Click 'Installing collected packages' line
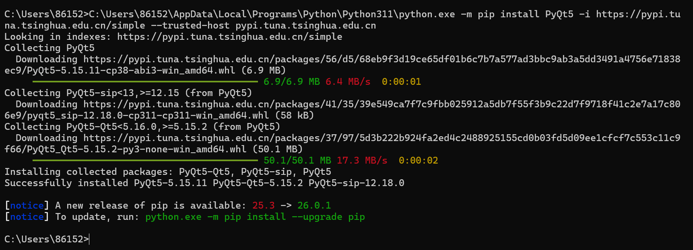Screen dimensions: 693x250 click(x=168, y=172)
